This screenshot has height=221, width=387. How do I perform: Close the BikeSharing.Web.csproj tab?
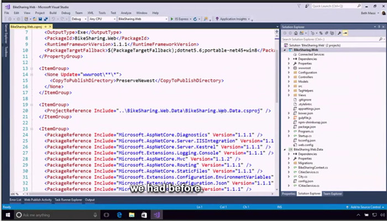click(50, 27)
